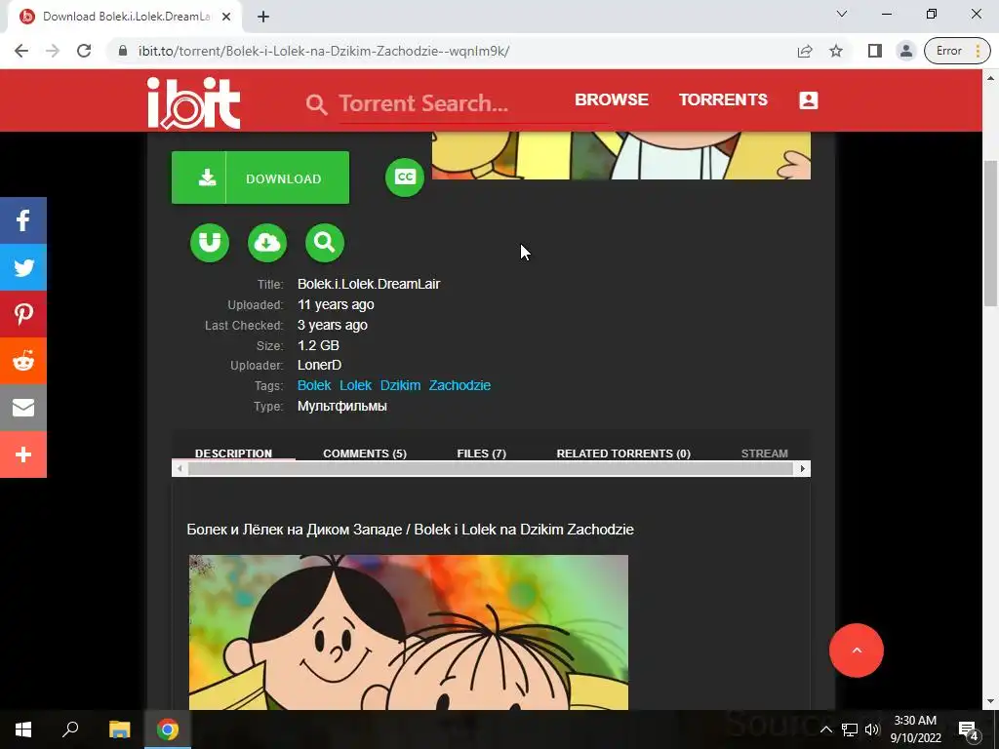Switch to the COMMENTS (5) tab
999x749 pixels.
click(x=365, y=453)
